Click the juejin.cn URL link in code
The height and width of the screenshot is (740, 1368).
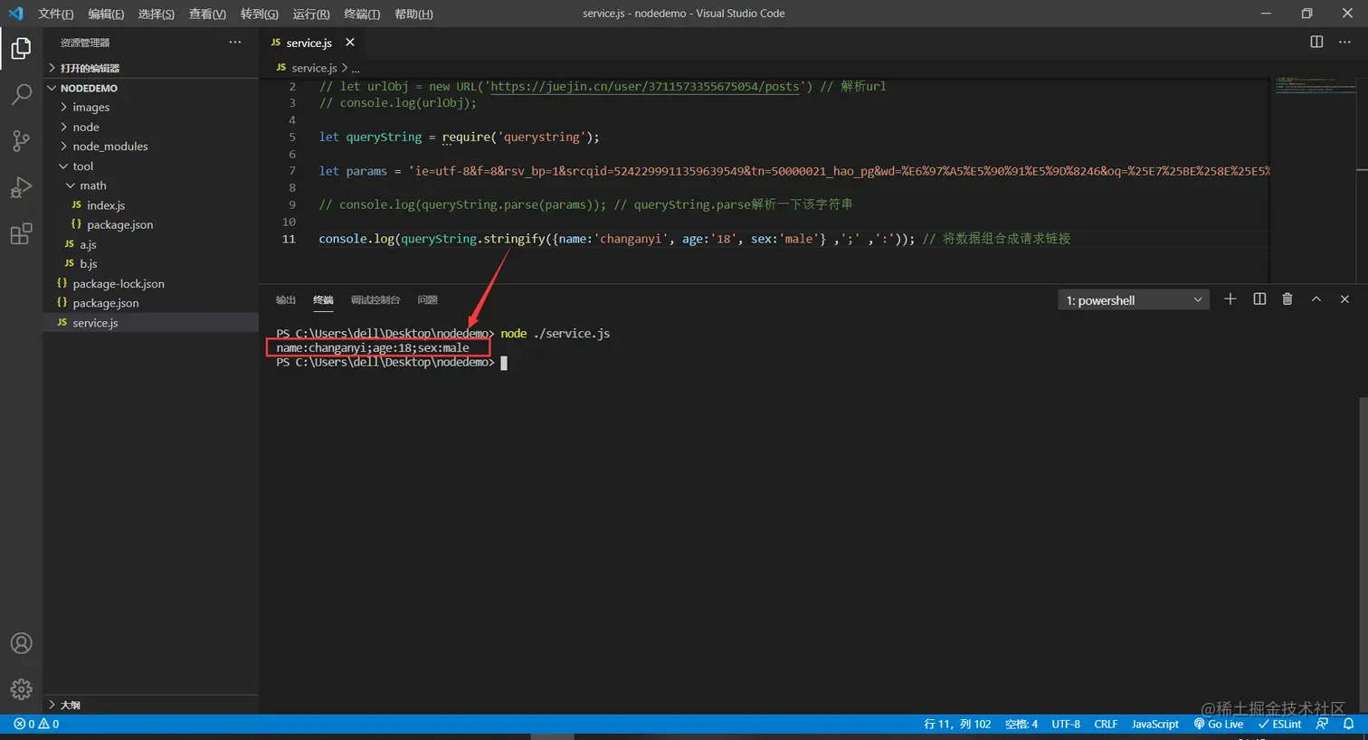[x=645, y=86]
